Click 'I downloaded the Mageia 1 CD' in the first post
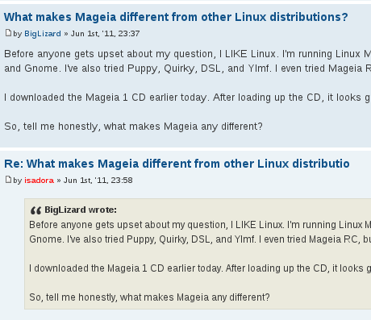Viewport: 371px width, 320px height. [188, 98]
